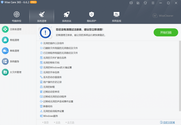Select 高级清理 in the sidebar
The width and height of the screenshot is (181, 125).
click(18, 51)
